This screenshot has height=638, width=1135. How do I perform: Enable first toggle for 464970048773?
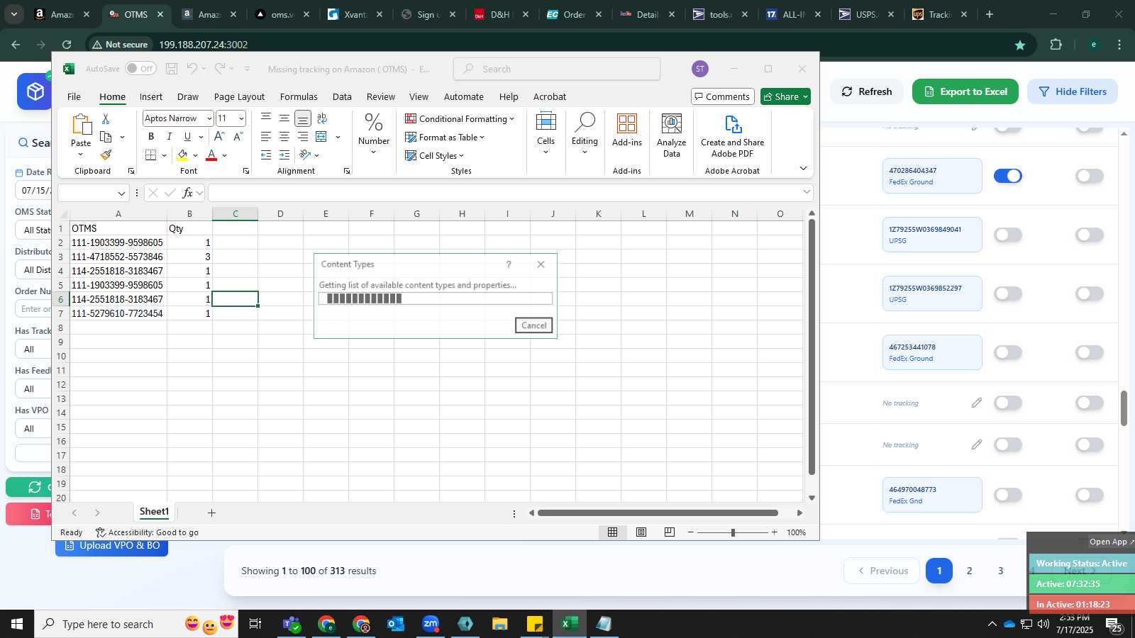coord(1008,495)
